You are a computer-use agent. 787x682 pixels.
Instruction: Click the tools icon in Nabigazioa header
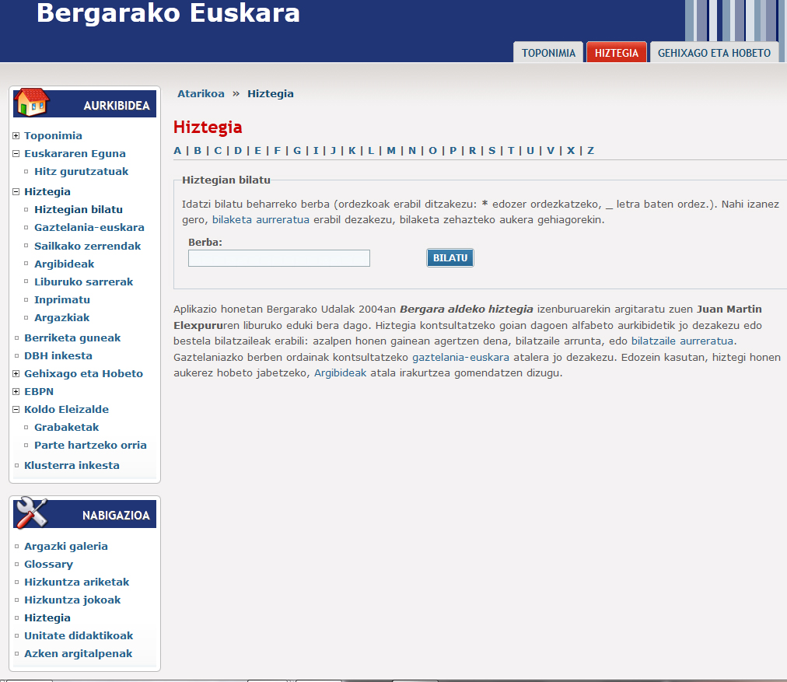[x=31, y=512]
